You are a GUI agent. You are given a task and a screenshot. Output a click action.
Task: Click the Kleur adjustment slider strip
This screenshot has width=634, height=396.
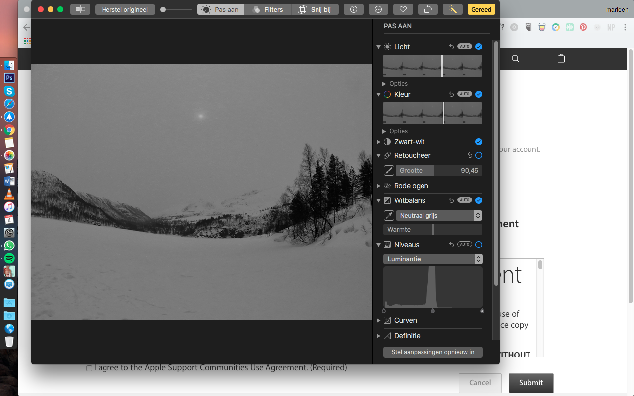(x=433, y=113)
